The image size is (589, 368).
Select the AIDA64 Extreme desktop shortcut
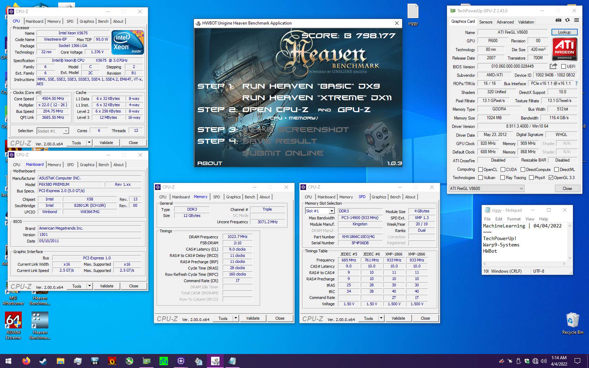[x=13, y=326]
